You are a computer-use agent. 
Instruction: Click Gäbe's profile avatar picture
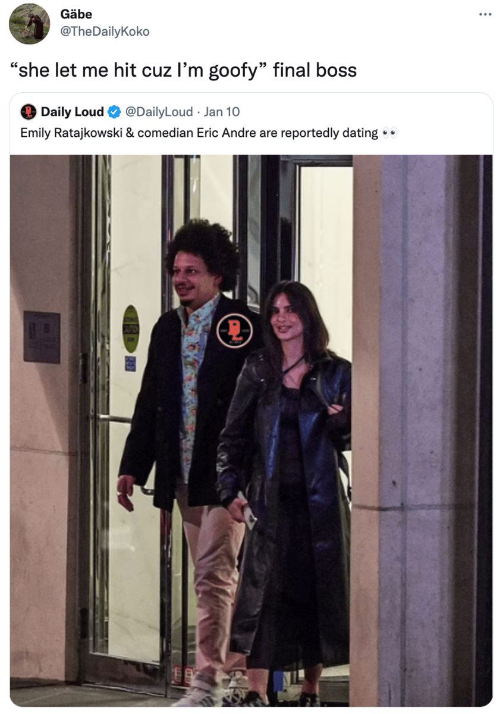30,24
